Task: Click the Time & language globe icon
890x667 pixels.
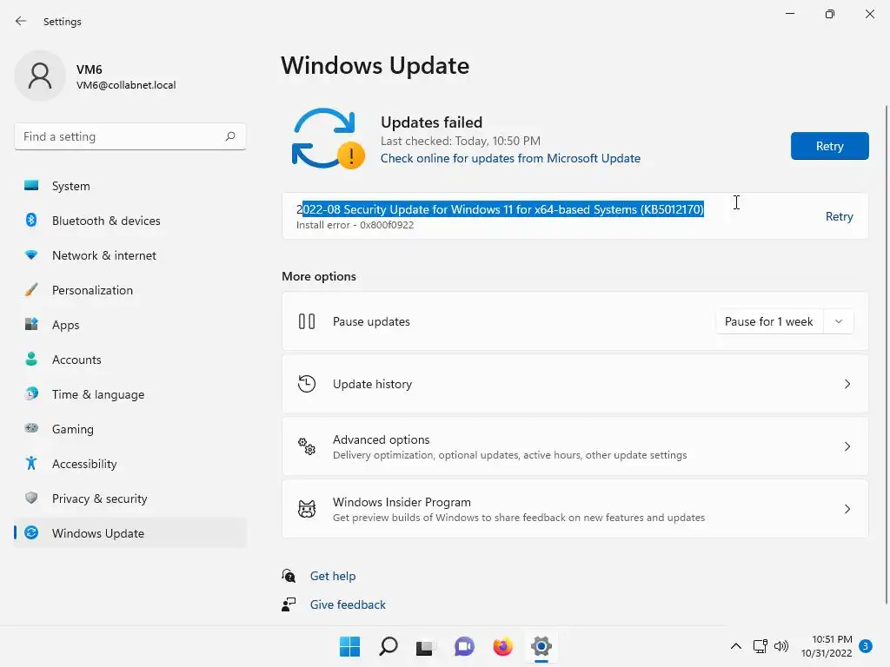Action: (x=31, y=393)
